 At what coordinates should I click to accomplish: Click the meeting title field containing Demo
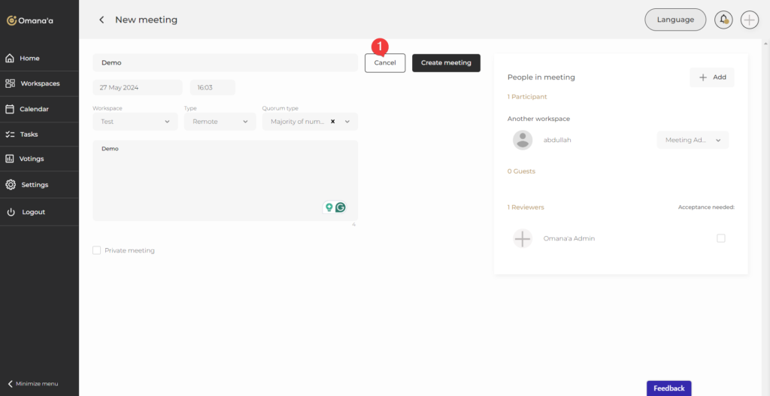[225, 63]
